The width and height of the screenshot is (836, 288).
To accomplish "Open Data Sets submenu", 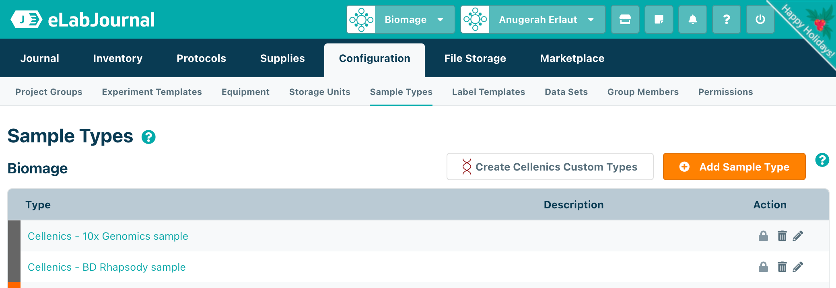I will [566, 92].
